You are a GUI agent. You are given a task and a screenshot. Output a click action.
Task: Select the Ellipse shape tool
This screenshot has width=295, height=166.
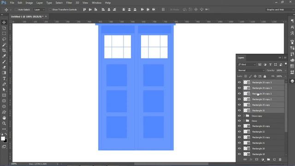pos(4,107)
